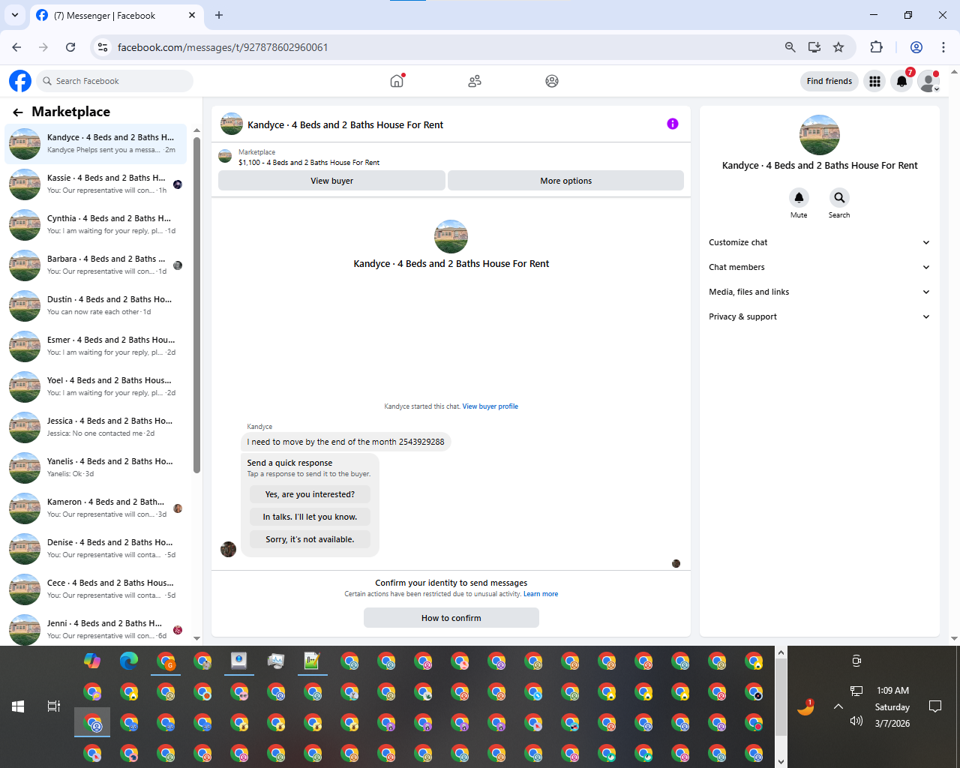Open the purple conversation information icon

[x=673, y=124]
